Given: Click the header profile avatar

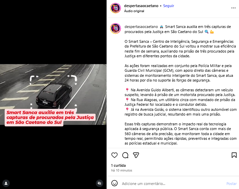Looking at the screenshot, I should click(116, 8).
